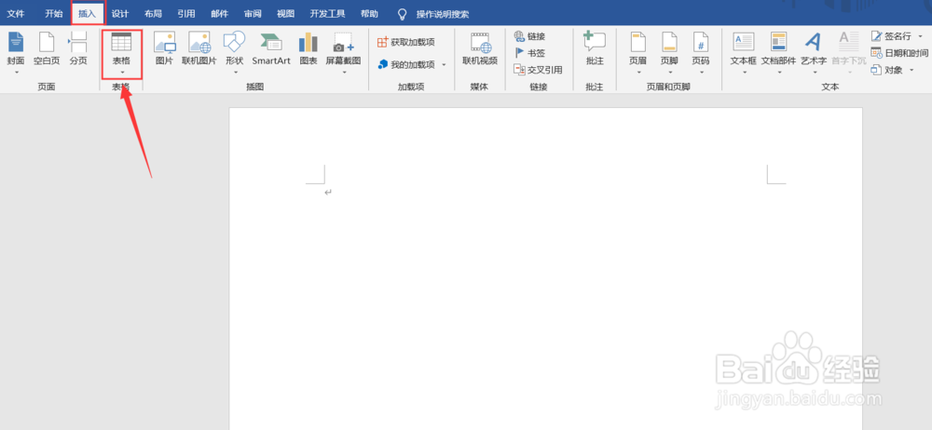Expand the Cover Page dropdown arrow
The height and width of the screenshot is (430, 932).
[16, 73]
